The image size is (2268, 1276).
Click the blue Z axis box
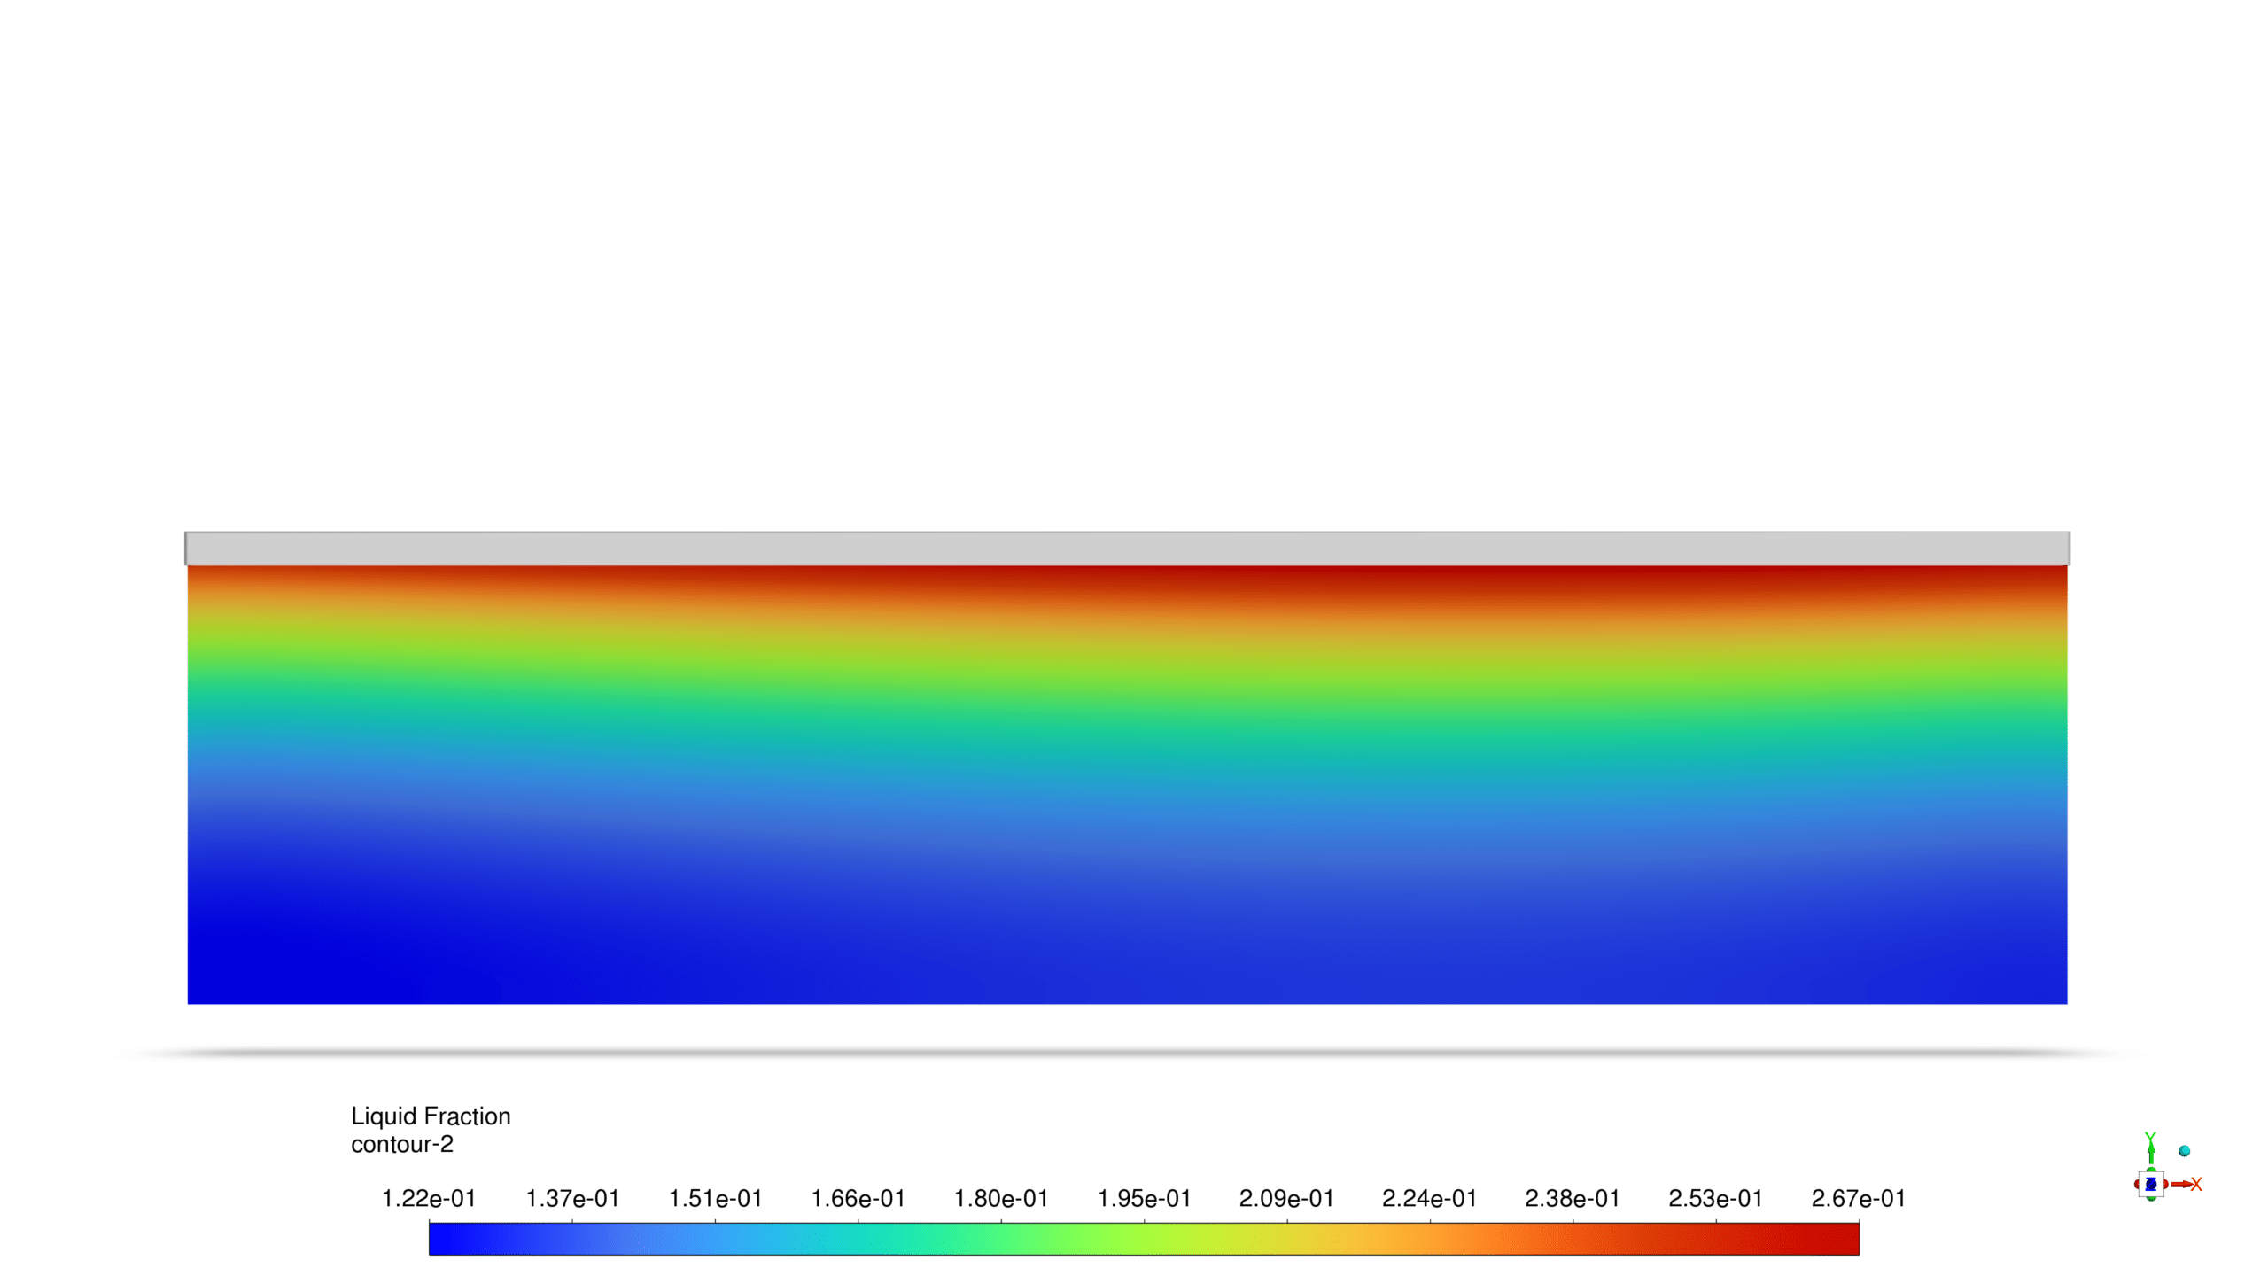pyautogui.click(x=2151, y=1184)
